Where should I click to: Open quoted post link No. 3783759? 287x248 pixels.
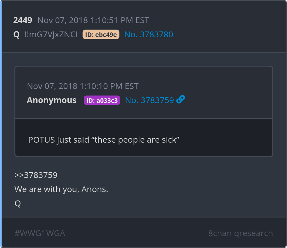point(149,101)
